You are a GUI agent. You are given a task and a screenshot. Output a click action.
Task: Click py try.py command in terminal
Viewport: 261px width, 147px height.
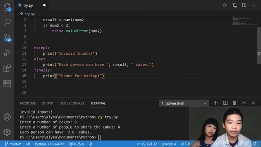click(108, 117)
